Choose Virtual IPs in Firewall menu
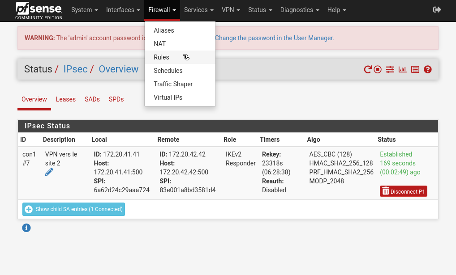Screen dimensions: 456x275 [168, 97]
